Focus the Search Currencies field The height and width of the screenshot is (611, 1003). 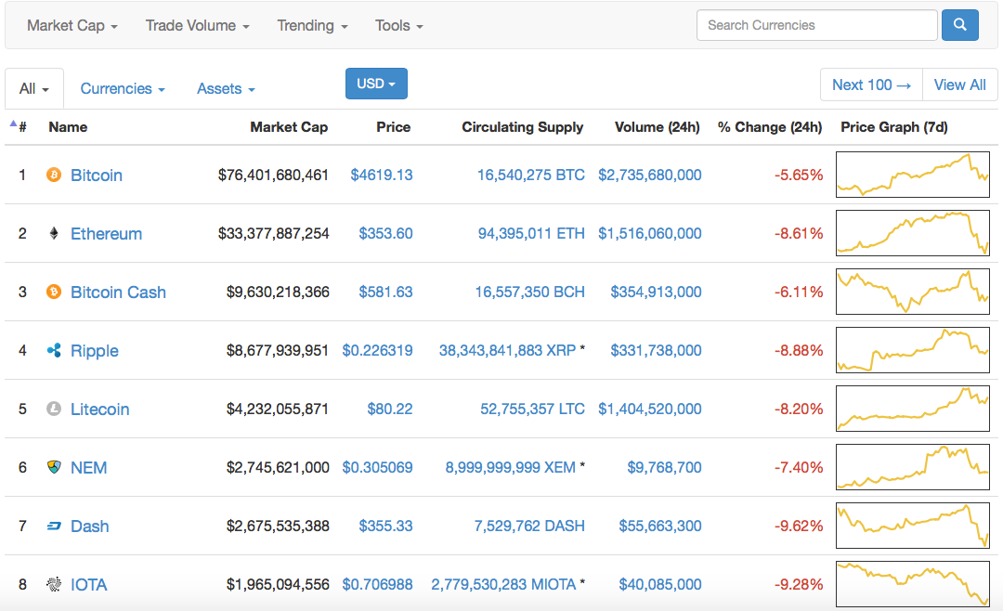point(817,25)
